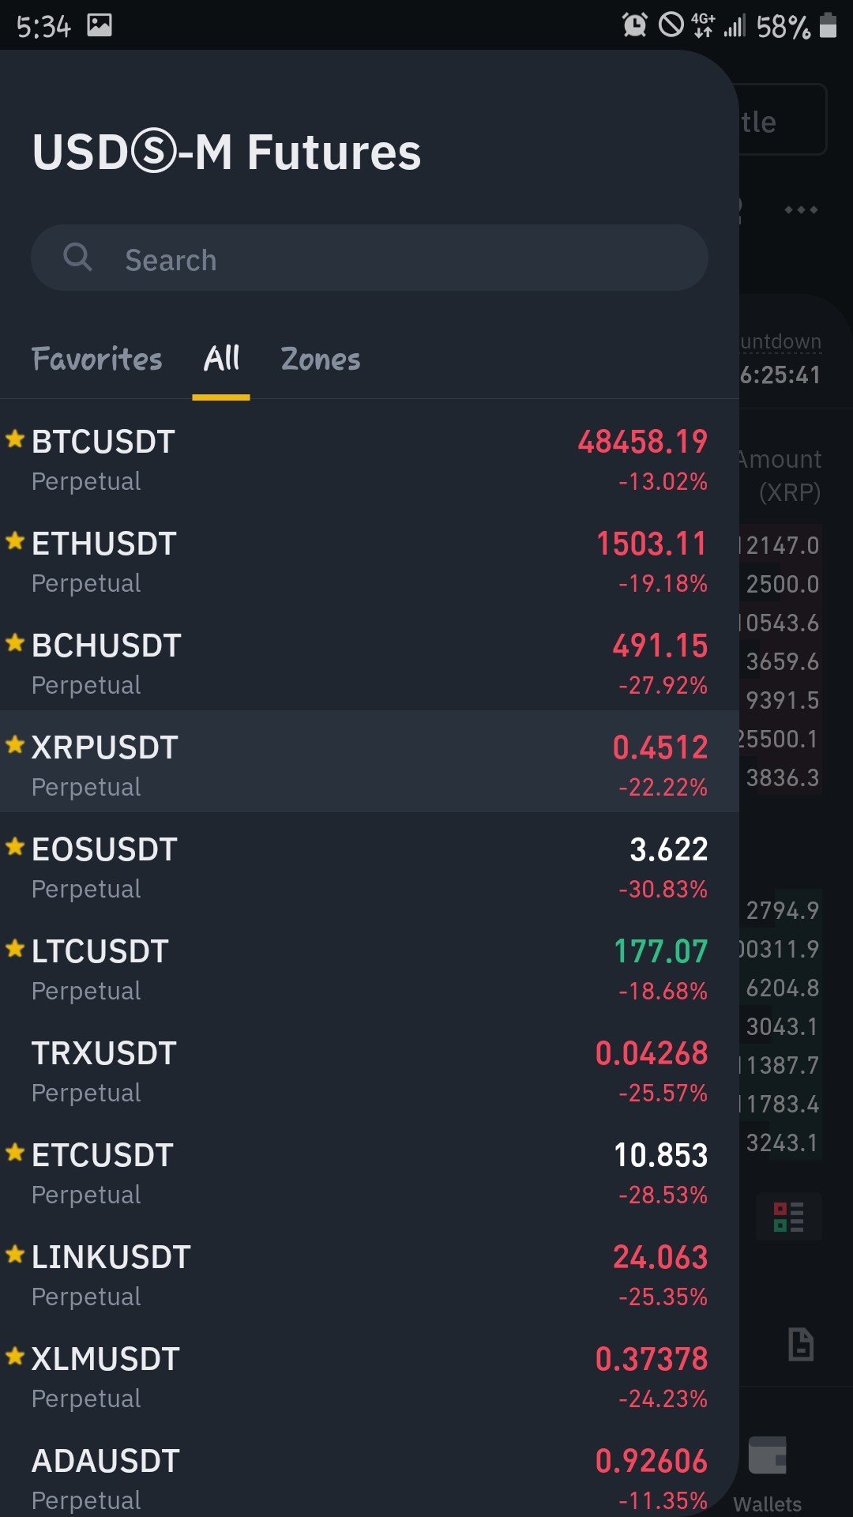Image resolution: width=853 pixels, height=1517 pixels.
Task: Open the BCHUSDT Perpetual contract
Action: pos(370,664)
